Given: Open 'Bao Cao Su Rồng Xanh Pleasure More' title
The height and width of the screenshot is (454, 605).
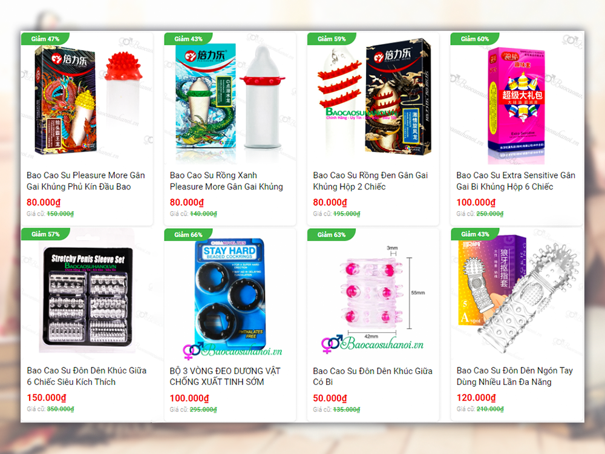Looking at the screenshot, I should tap(226, 180).
